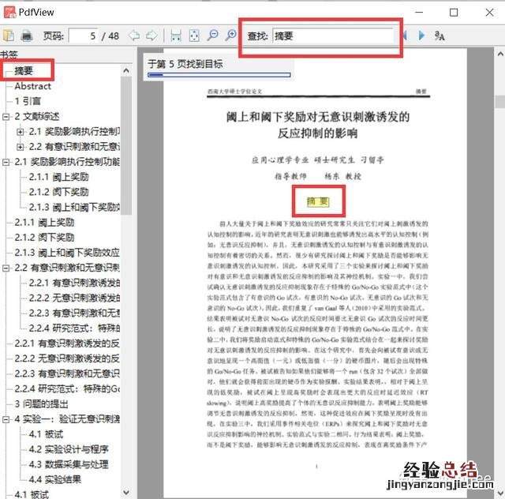Screen dimensions: 505x499
Task: Click the print icon
Action: [27, 36]
